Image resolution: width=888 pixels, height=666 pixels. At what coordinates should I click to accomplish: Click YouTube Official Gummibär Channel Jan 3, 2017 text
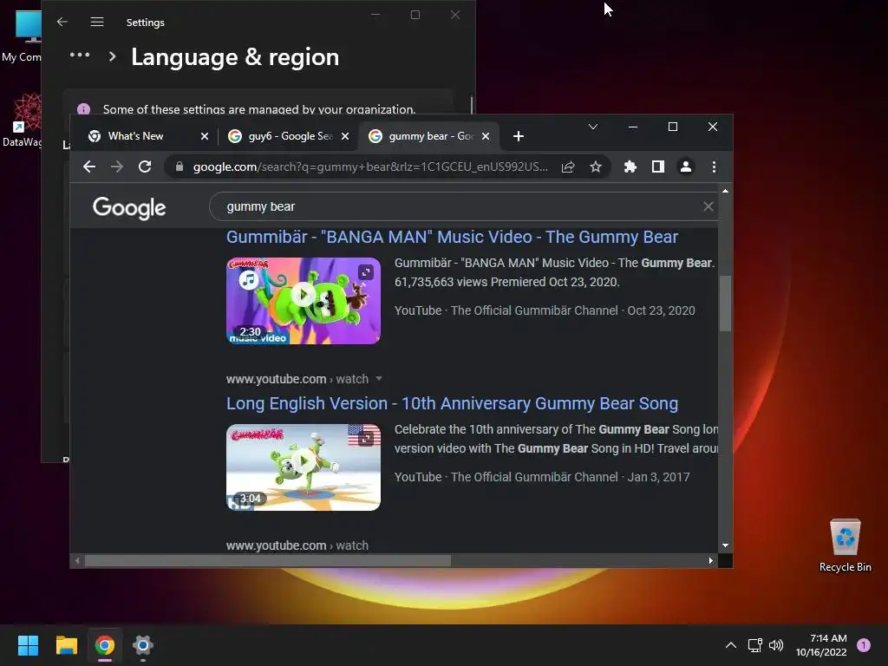click(x=542, y=477)
